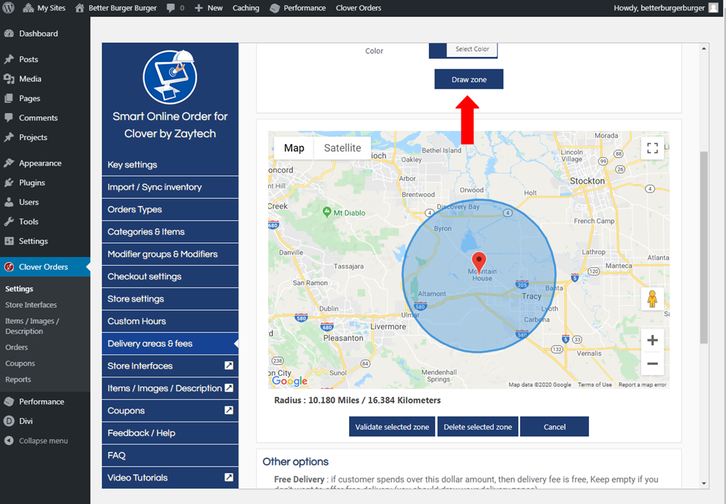The width and height of the screenshot is (726, 504).
Task: Click the Draw zone button
Action: 468,79
